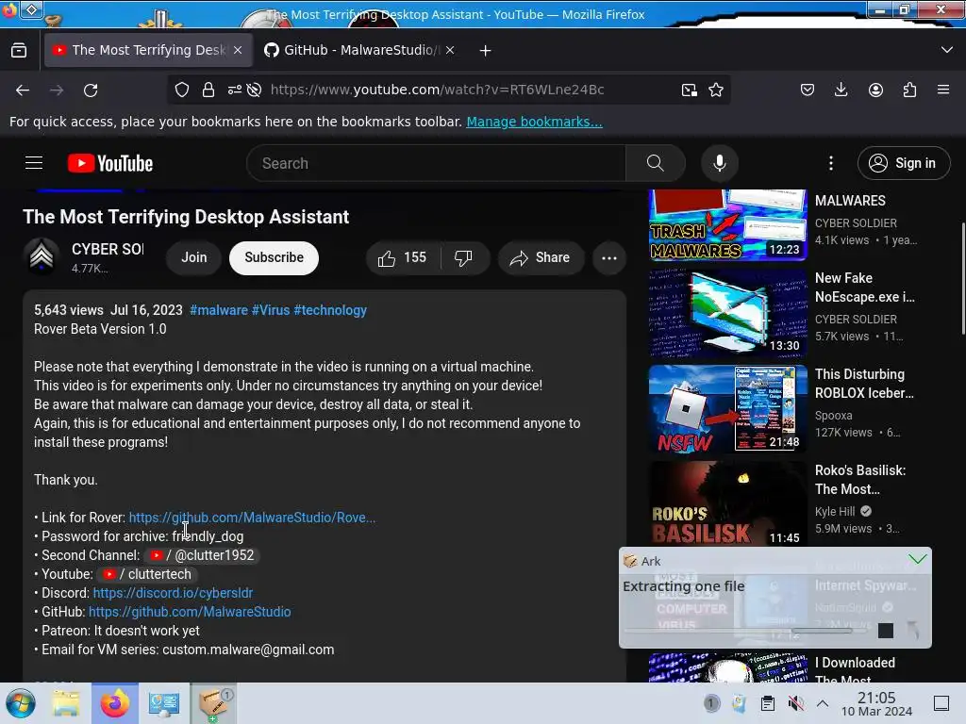Click the #malware hashtag

[219, 309]
